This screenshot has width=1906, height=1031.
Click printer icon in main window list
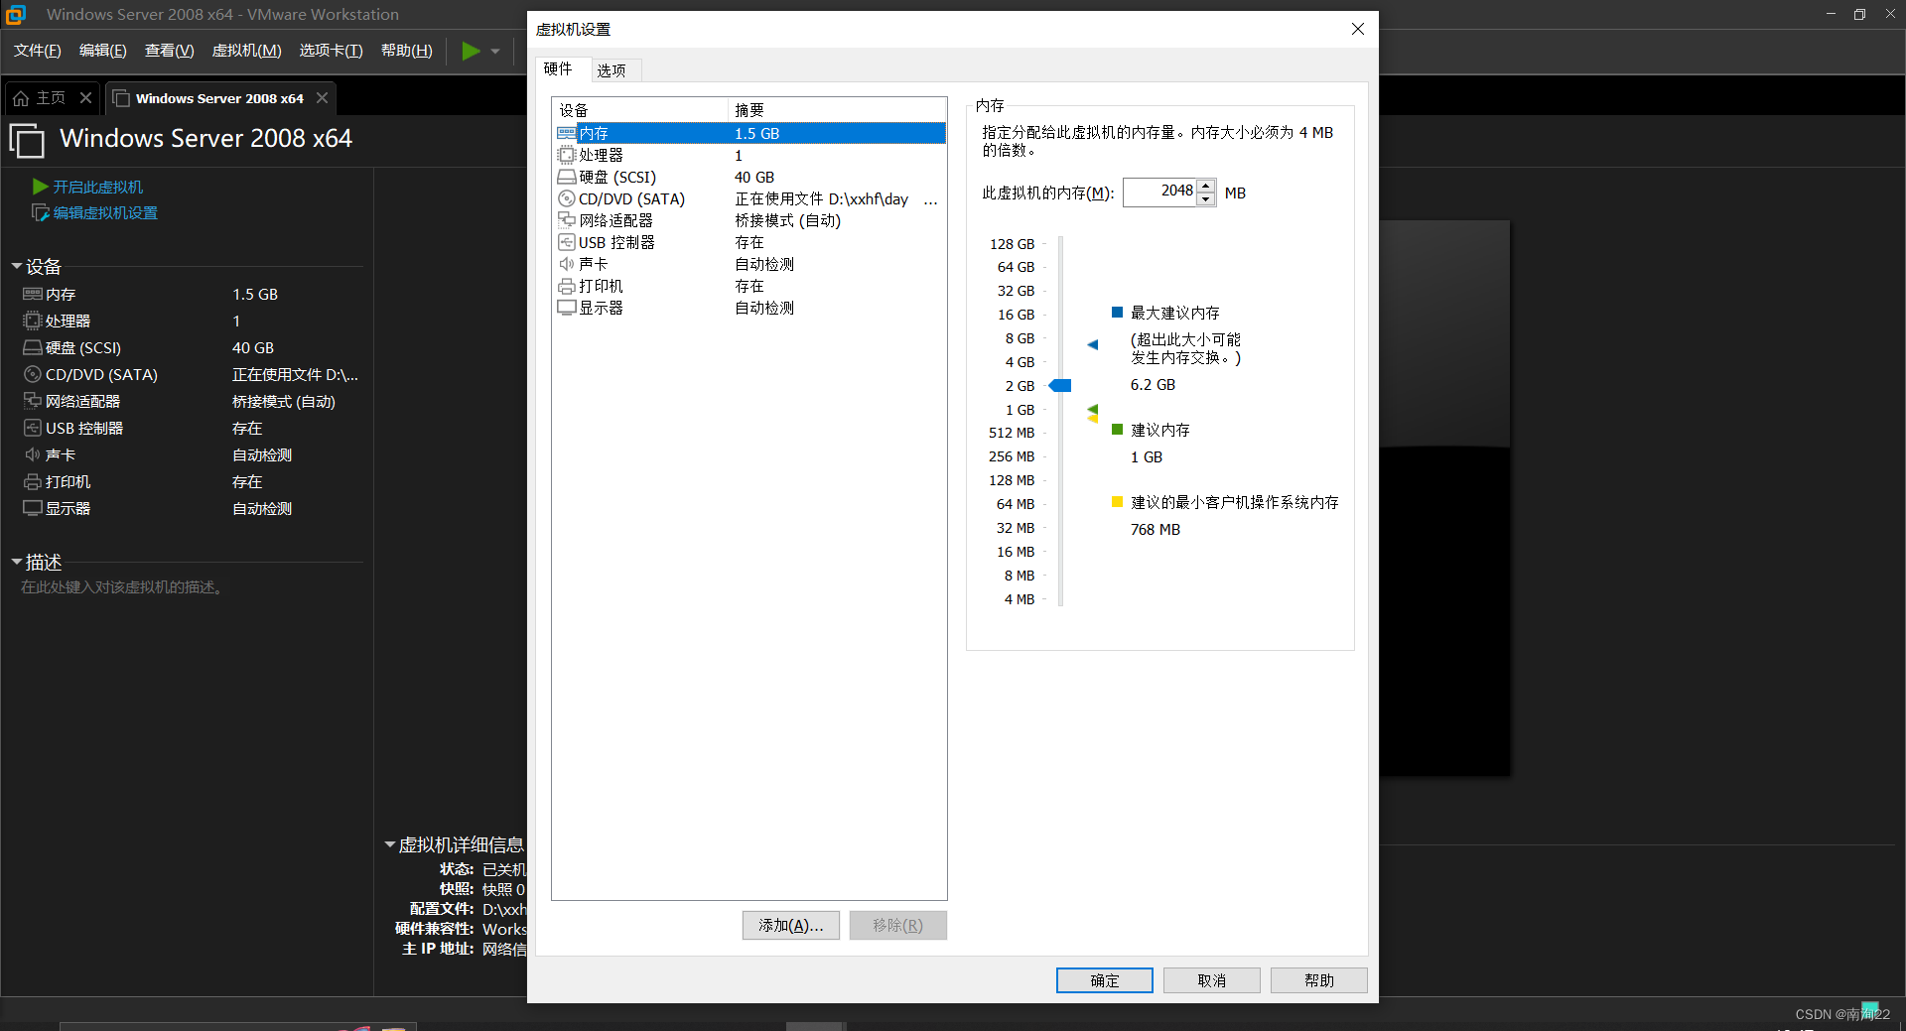32,481
